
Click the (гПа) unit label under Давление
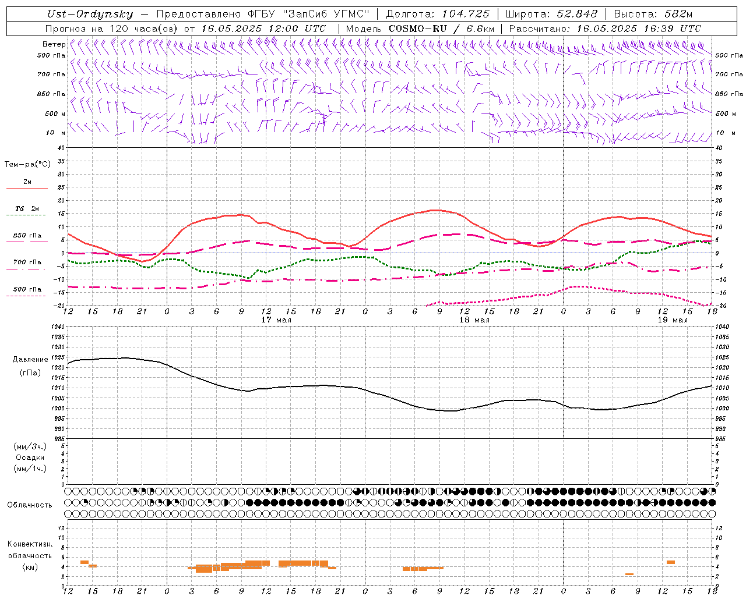click(x=30, y=372)
